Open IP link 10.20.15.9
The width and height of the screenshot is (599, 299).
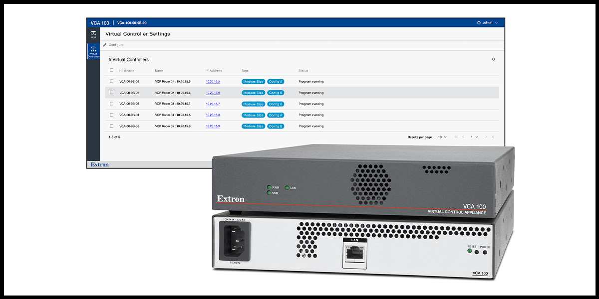point(213,126)
